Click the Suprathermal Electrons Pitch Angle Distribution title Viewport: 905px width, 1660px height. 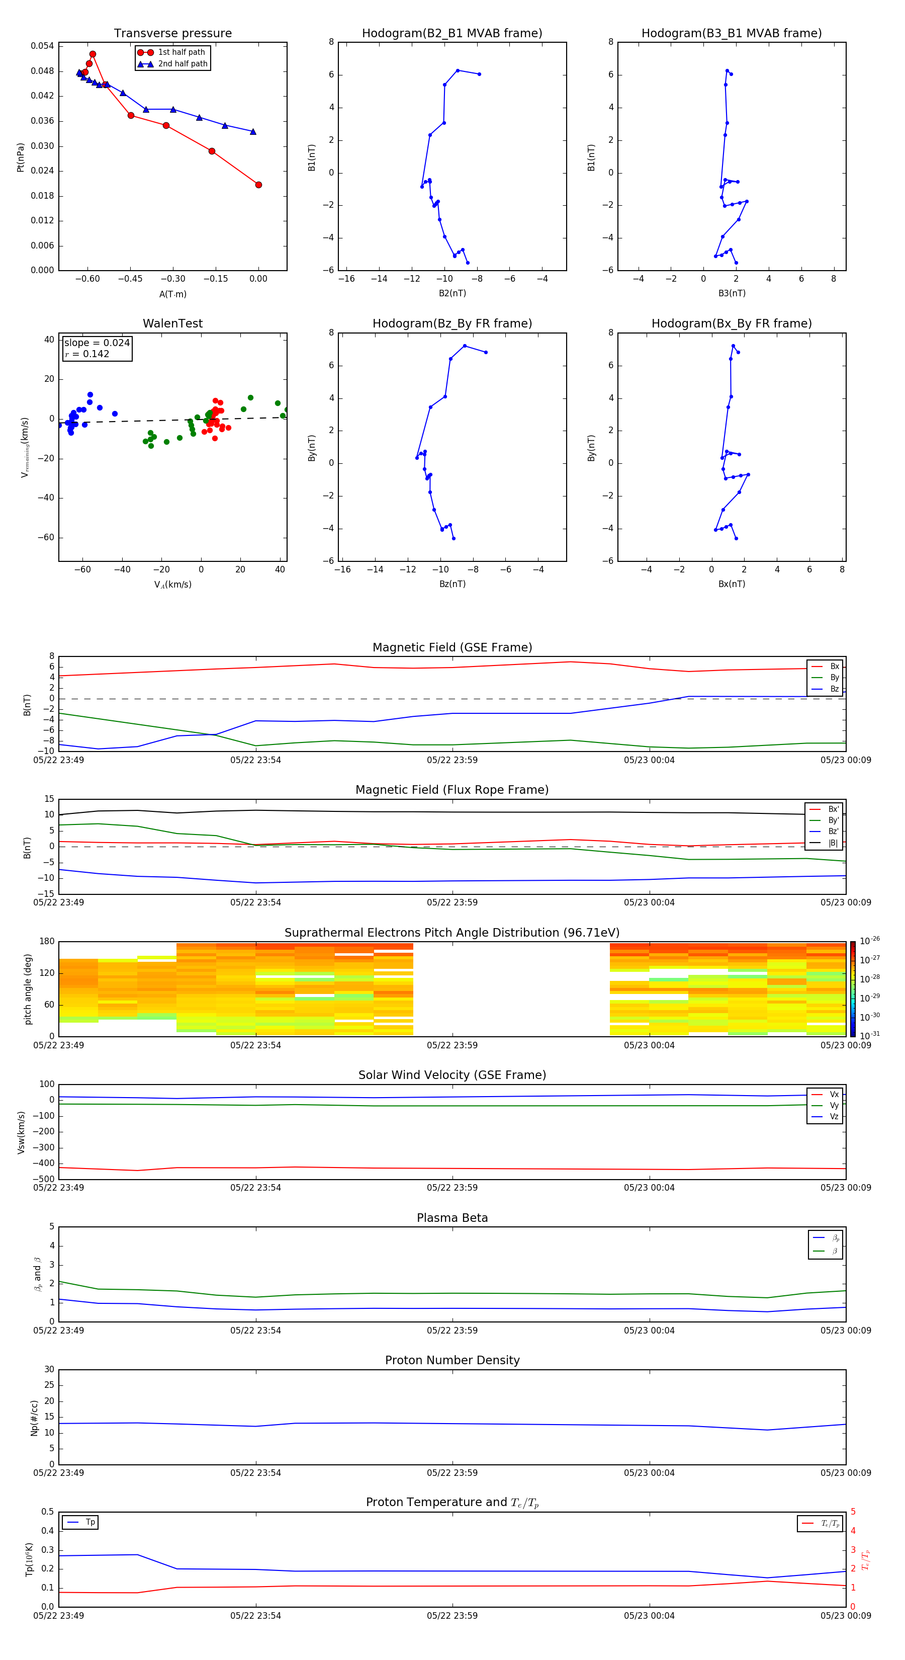click(452, 933)
